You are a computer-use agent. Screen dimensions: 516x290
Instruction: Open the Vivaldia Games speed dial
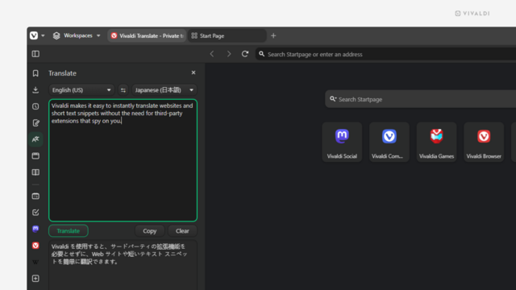[436, 142]
